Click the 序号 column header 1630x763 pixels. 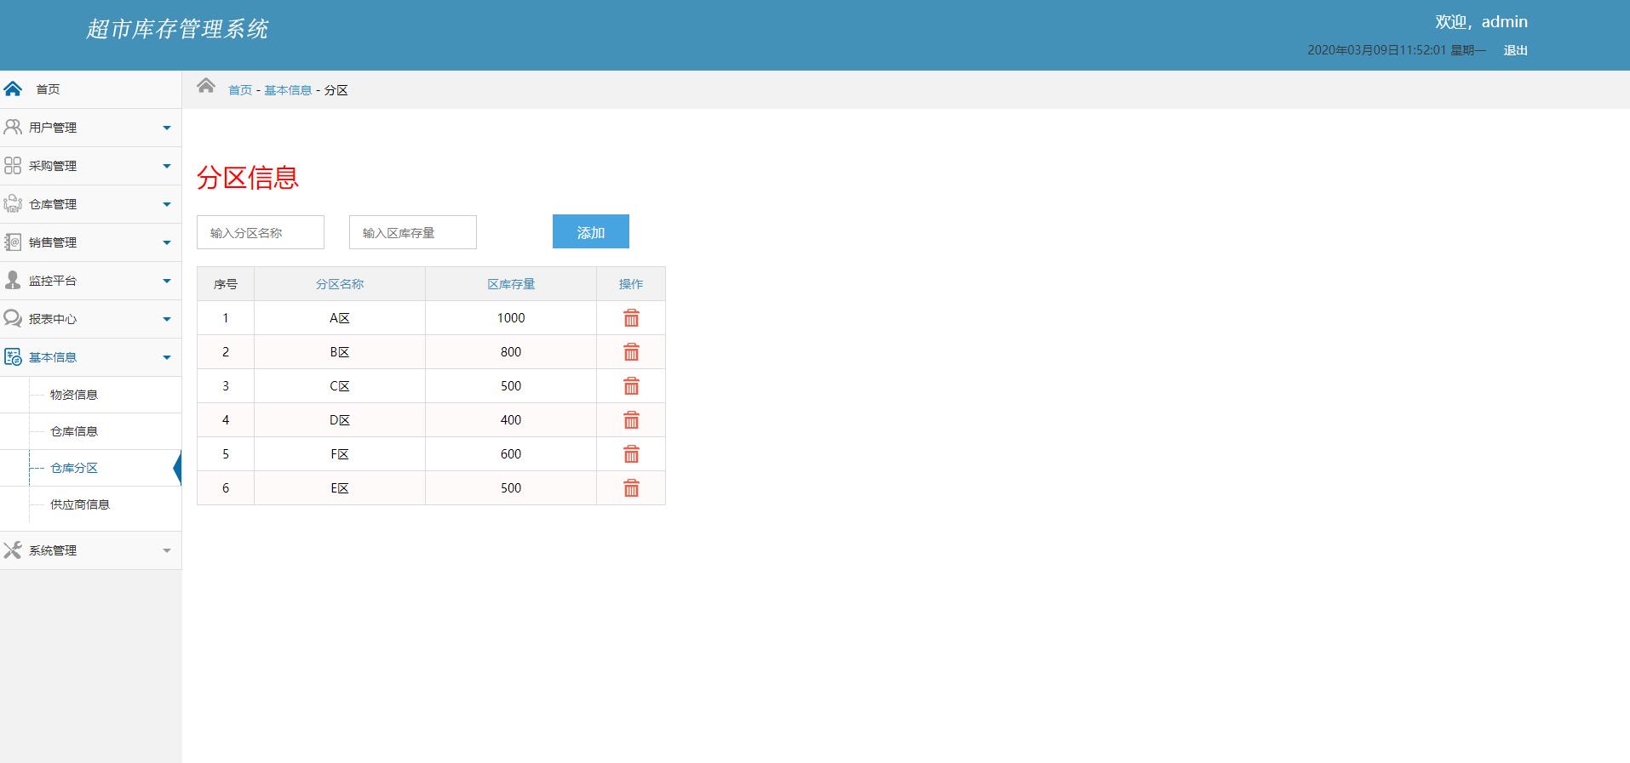[226, 284]
